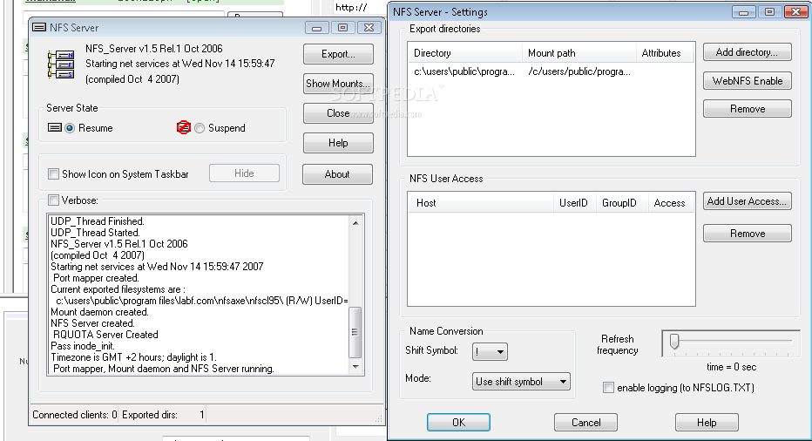The height and width of the screenshot is (441, 812).
Task: Confirm settings with OK button
Action: 458,423
